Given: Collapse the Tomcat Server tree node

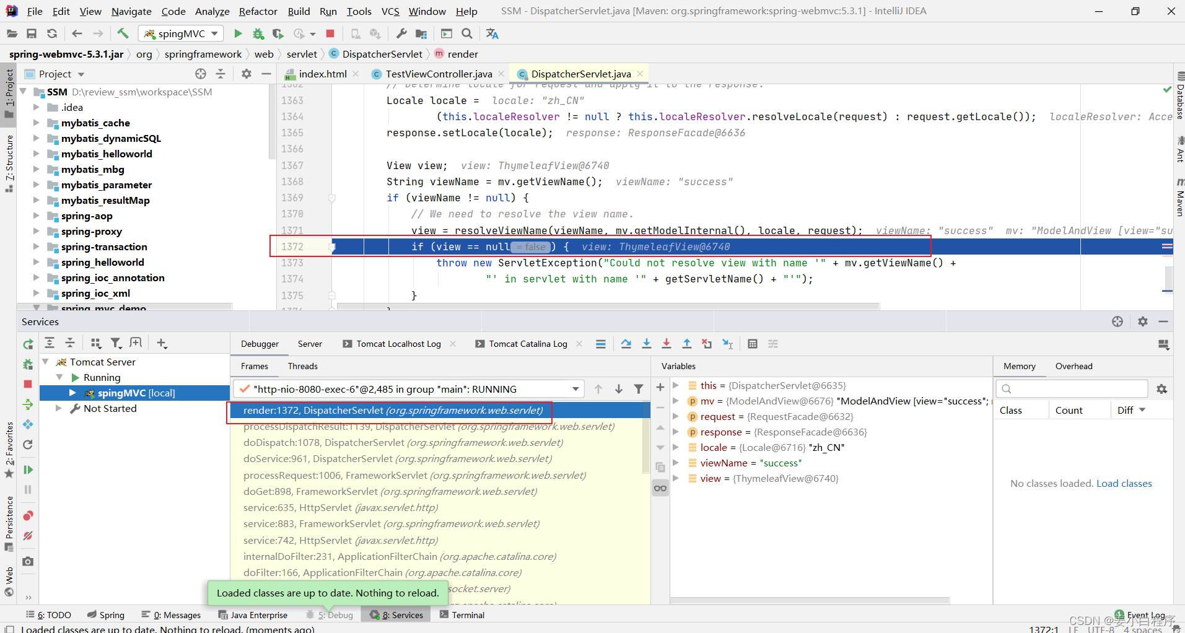Looking at the screenshot, I should point(45,362).
